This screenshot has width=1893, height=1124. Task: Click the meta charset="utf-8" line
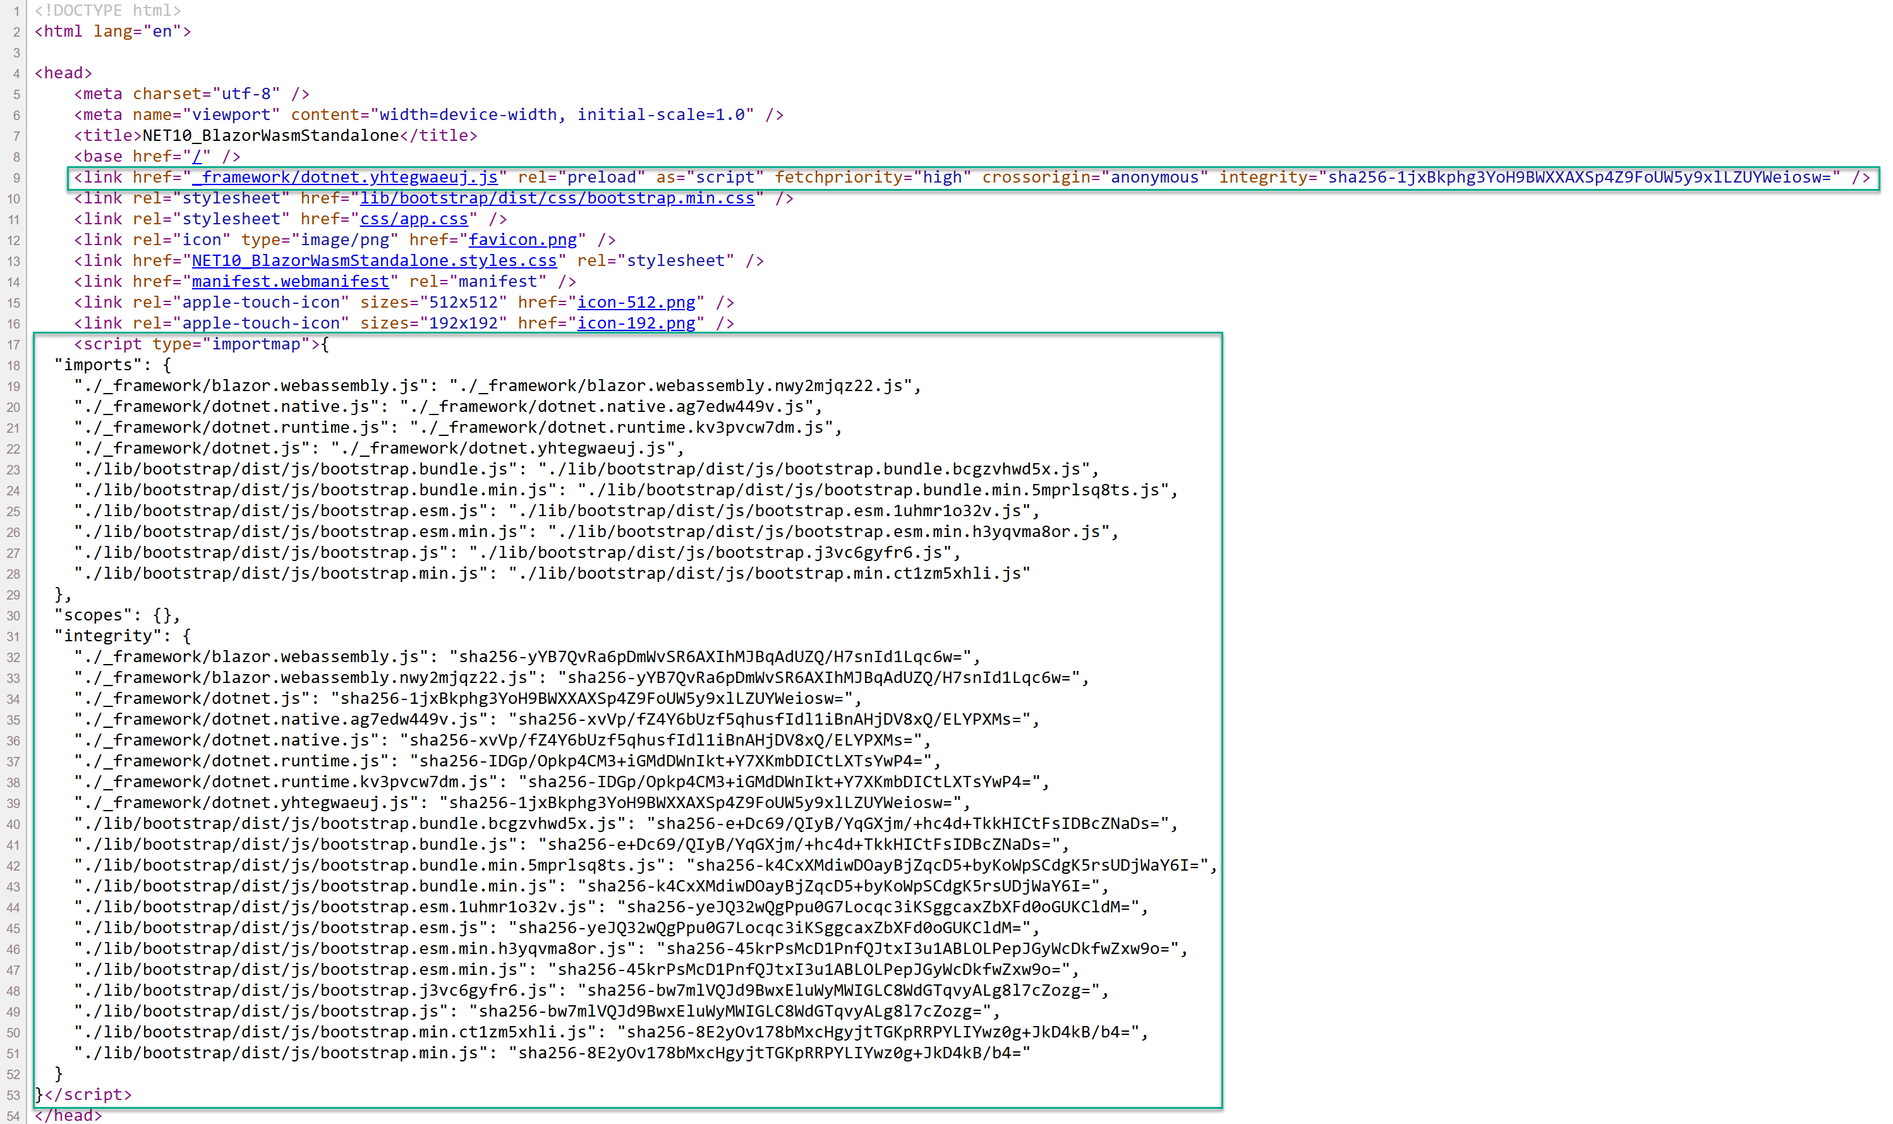(x=191, y=94)
